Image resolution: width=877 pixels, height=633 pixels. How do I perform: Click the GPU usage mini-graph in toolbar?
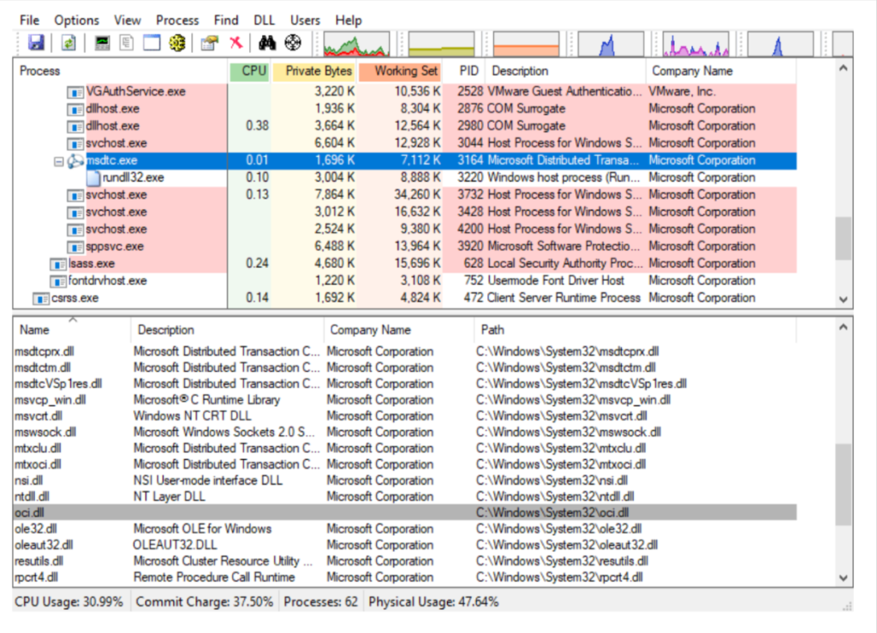779,42
